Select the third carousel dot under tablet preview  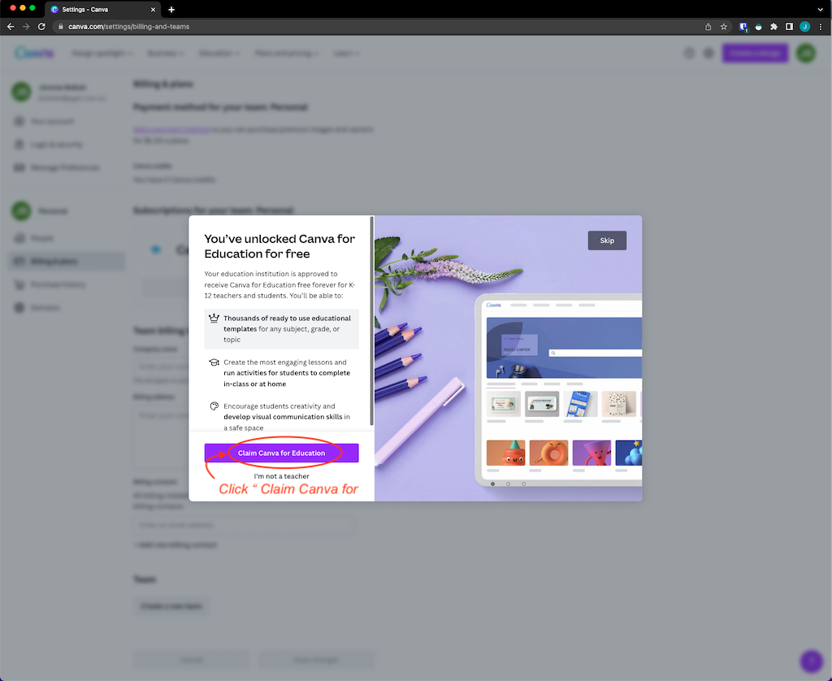(x=523, y=484)
